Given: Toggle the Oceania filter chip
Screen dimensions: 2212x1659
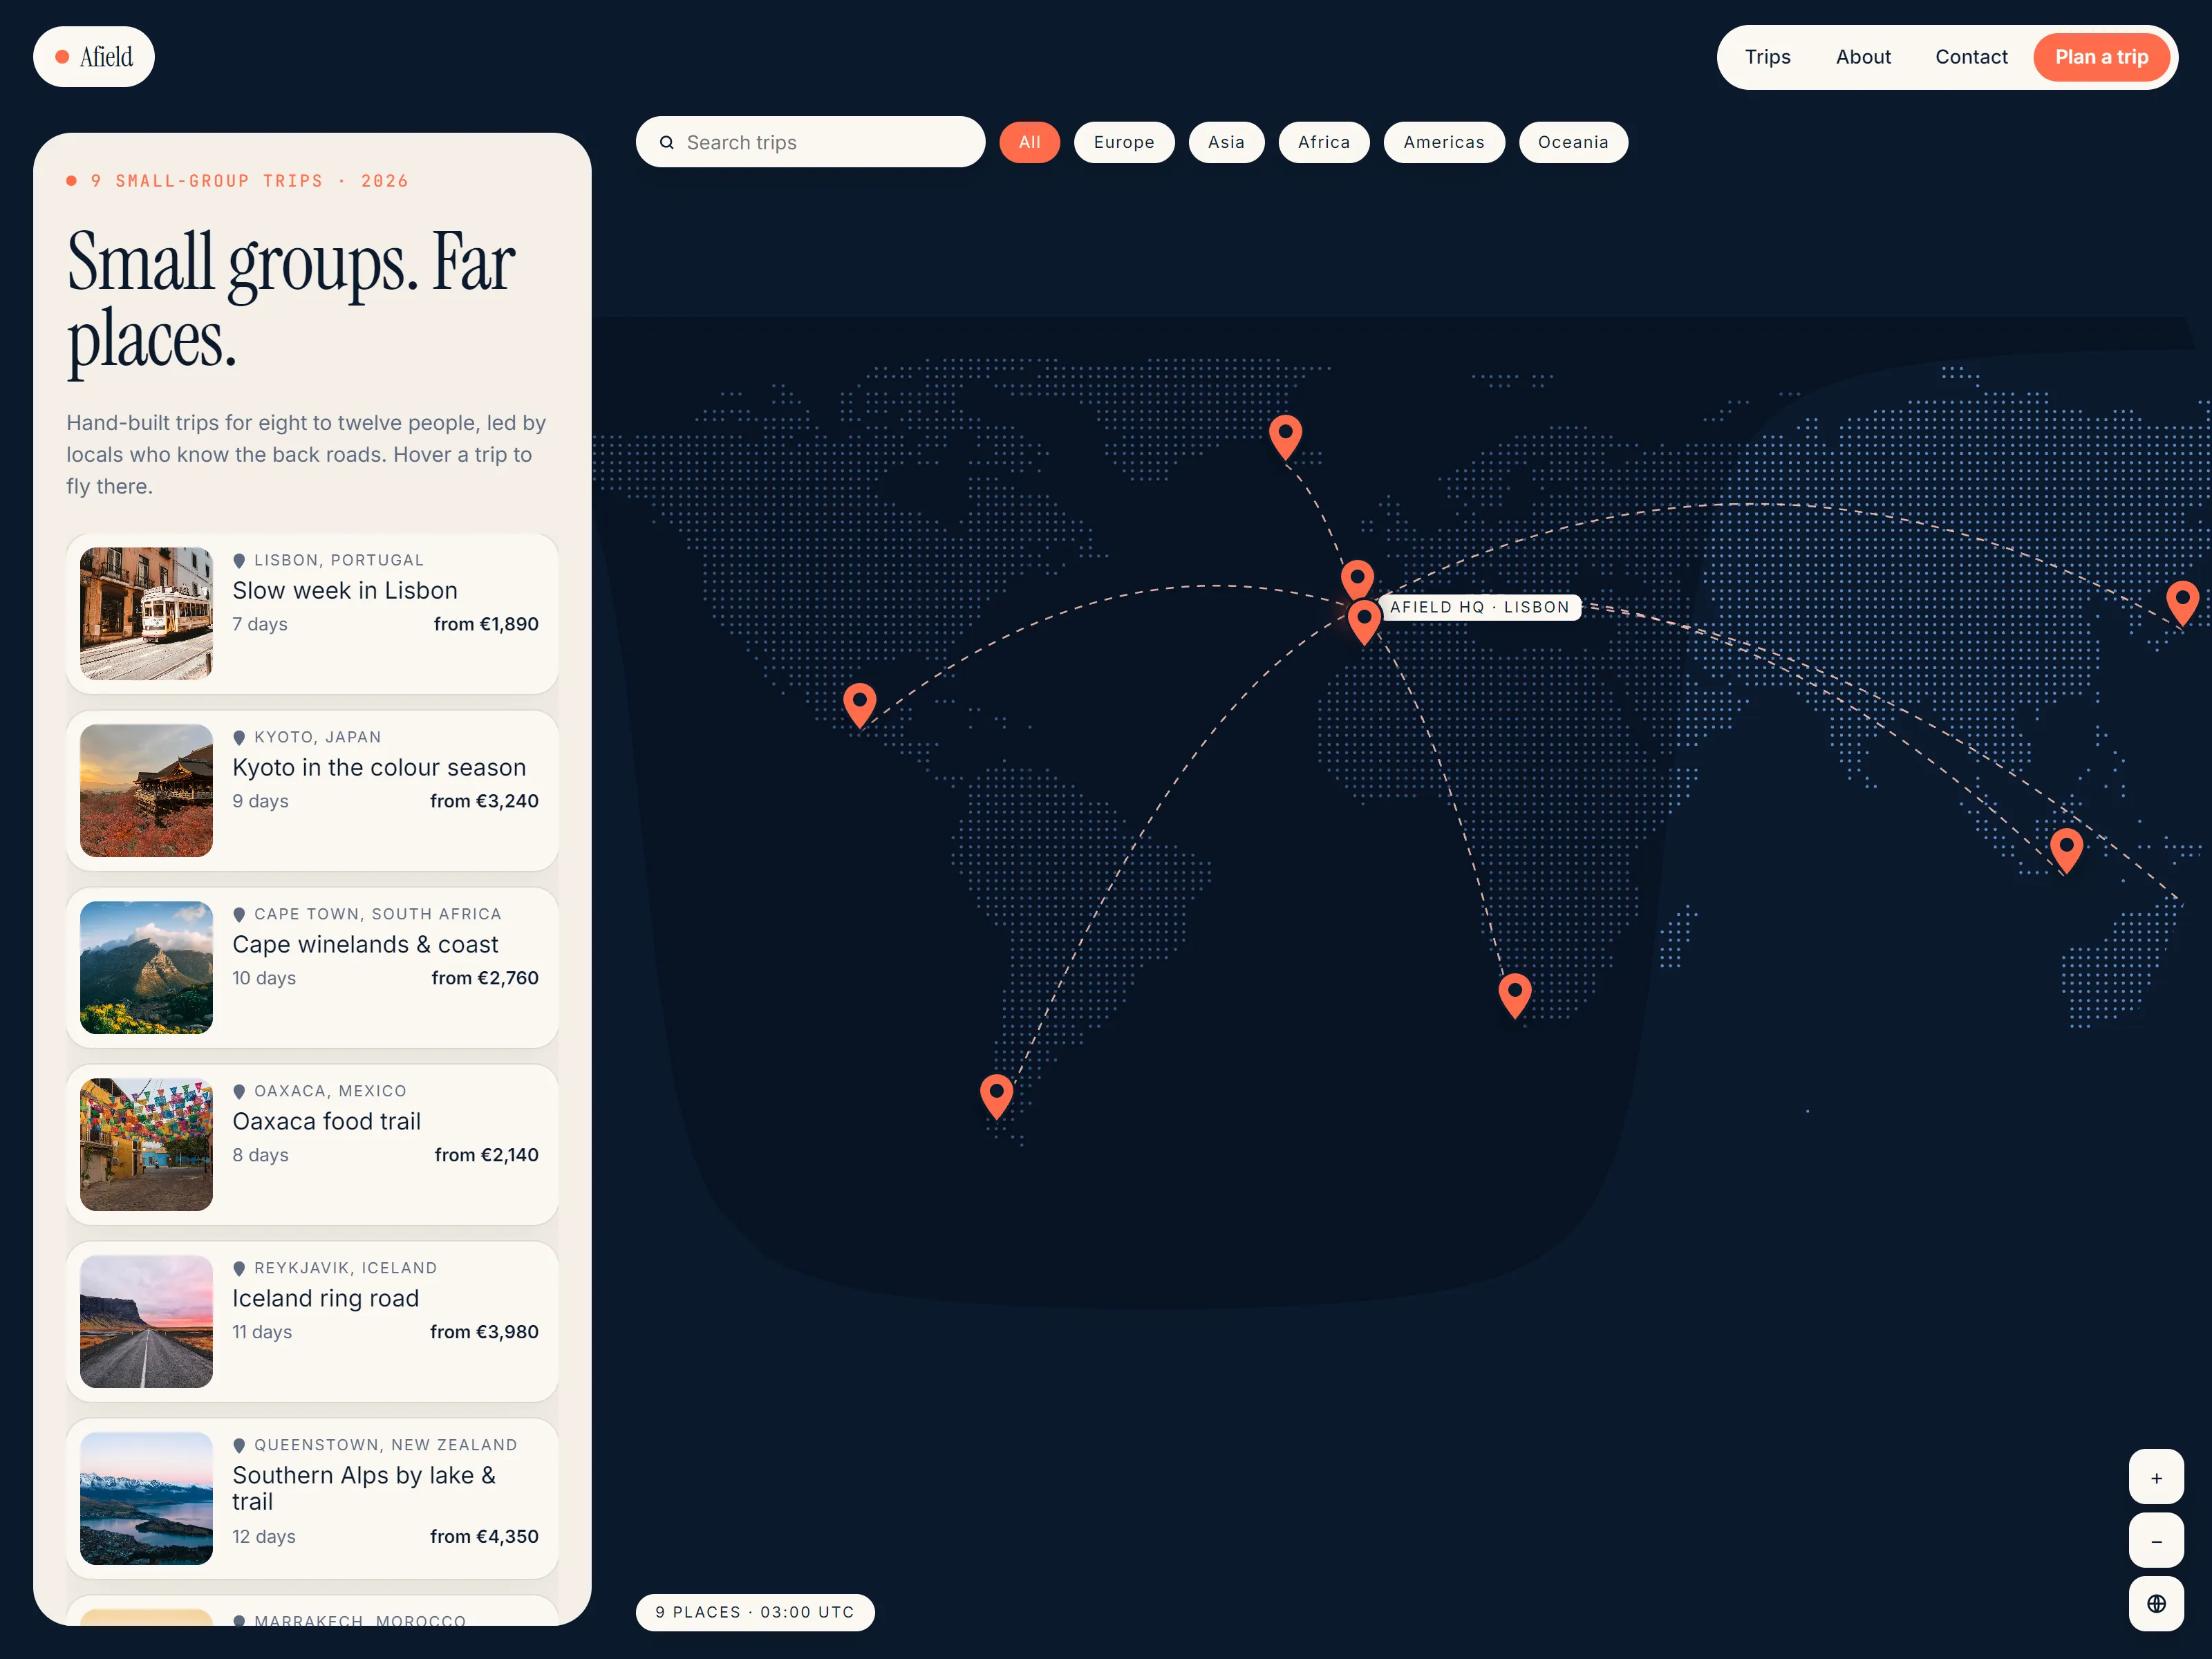Looking at the screenshot, I should 1573,142.
